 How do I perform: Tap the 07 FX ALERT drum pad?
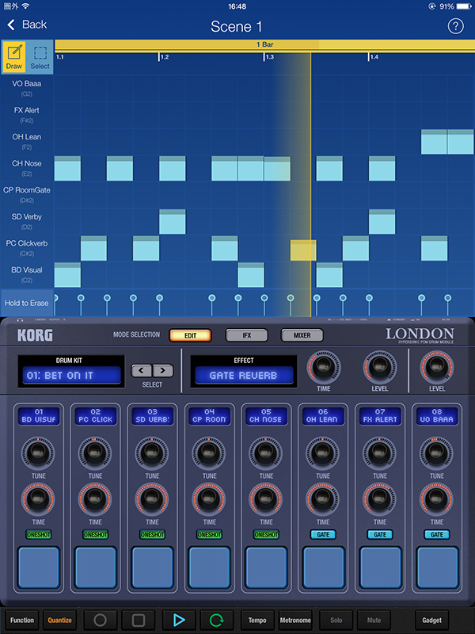point(380,567)
